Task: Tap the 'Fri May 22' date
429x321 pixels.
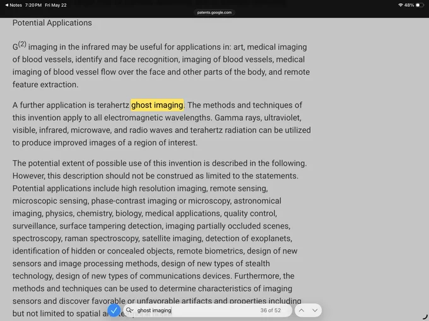Action: [56, 5]
